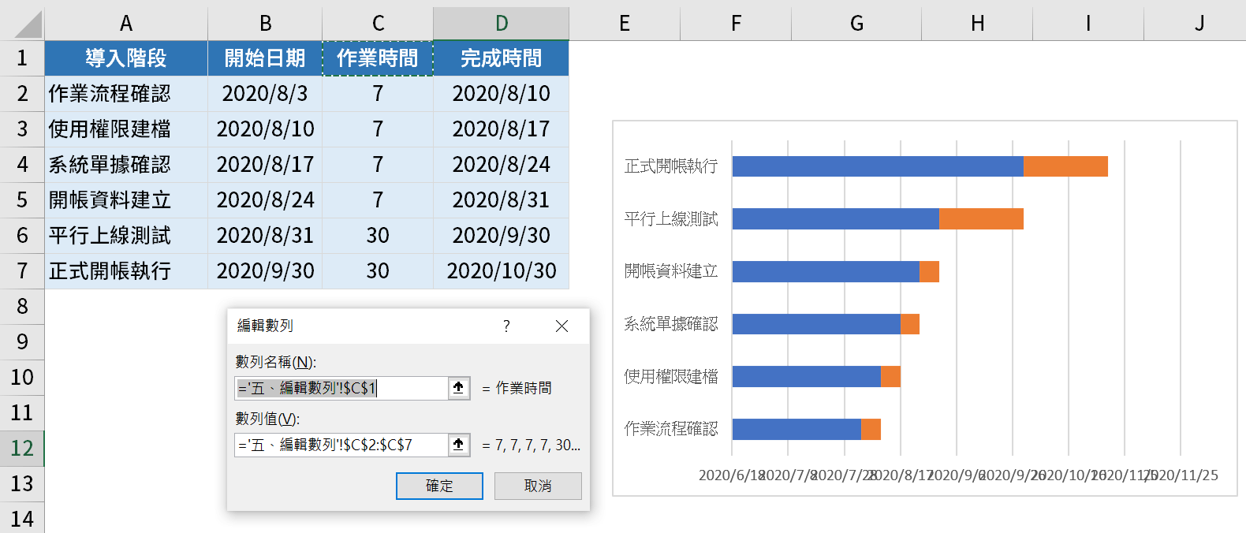The height and width of the screenshot is (533, 1246).
Task: Select column D header
Action: [x=502, y=24]
